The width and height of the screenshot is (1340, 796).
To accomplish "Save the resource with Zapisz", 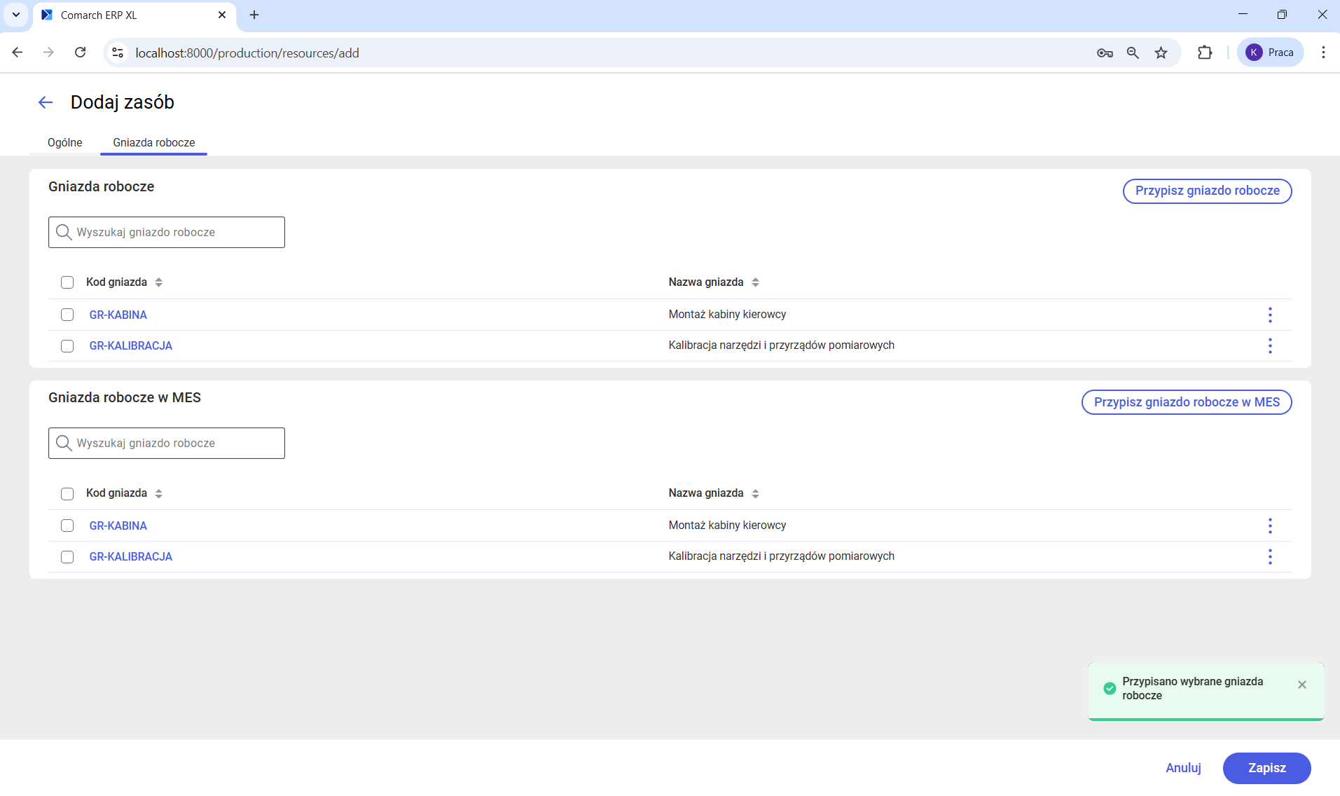I will (x=1266, y=768).
